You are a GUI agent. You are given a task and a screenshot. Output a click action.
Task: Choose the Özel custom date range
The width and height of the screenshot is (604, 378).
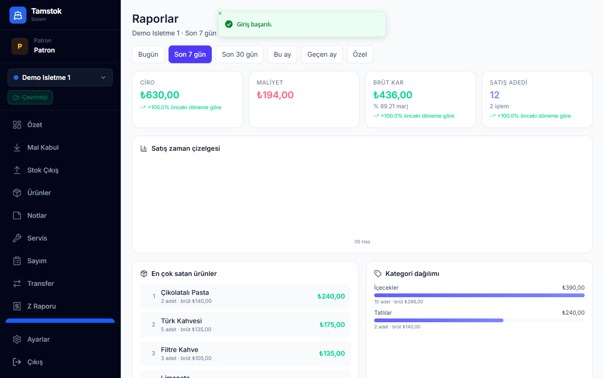pyautogui.click(x=360, y=54)
